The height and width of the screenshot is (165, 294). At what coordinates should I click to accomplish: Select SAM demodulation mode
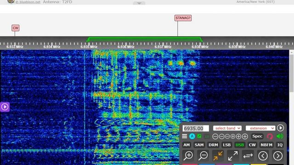point(199,145)
